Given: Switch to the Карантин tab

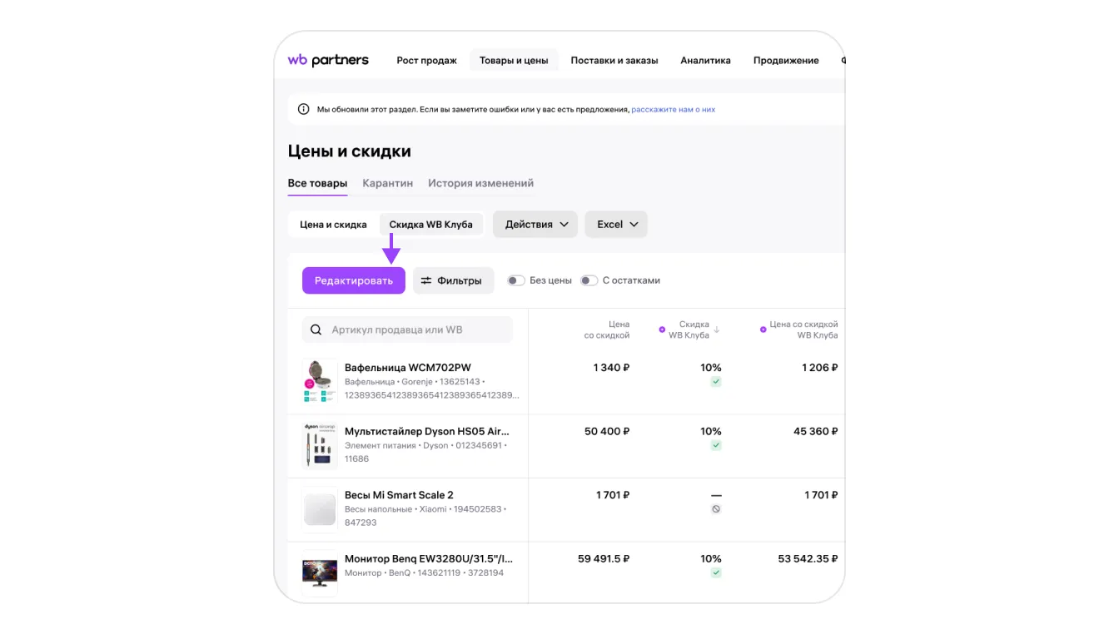Looking at the screenshot, I should [x=387, y=183].
